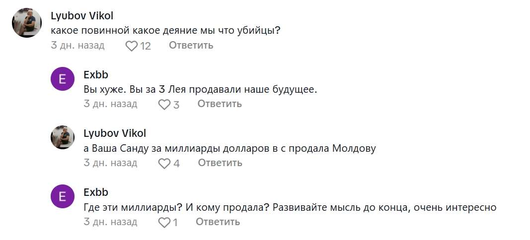Screen dimensions: 530x240
Task: Open Exbb username on the last reply
Action: [x=96, y=192]
